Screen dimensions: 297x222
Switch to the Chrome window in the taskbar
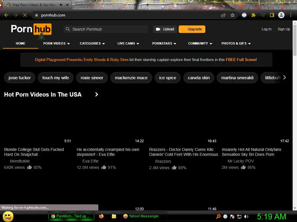[71, 216]
